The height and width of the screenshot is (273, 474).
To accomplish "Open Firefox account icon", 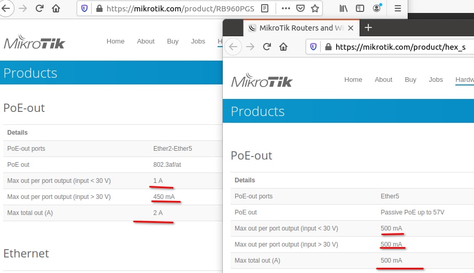I will [377, 8].
